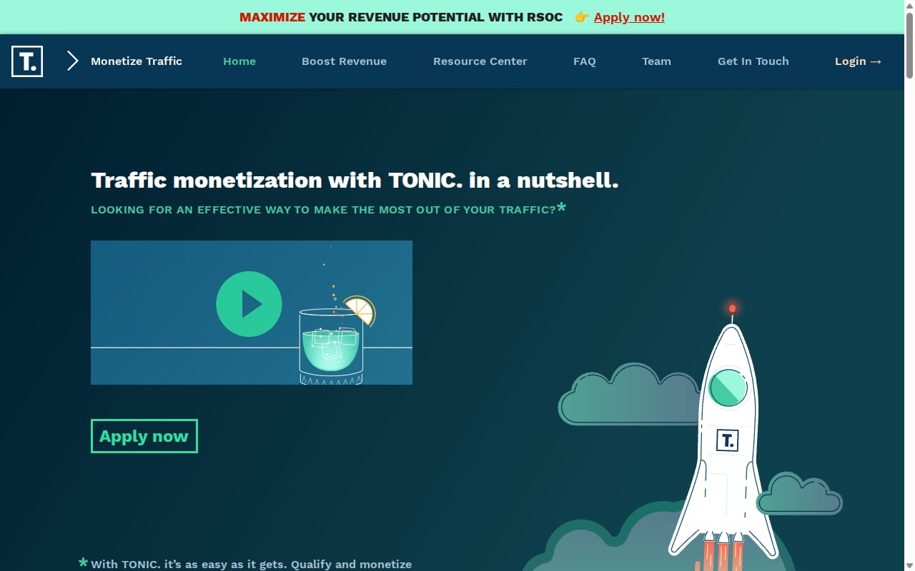Screen dimensions: 915x571
Task: Click Apply now! link in top banner
Action: pos(629,17)
